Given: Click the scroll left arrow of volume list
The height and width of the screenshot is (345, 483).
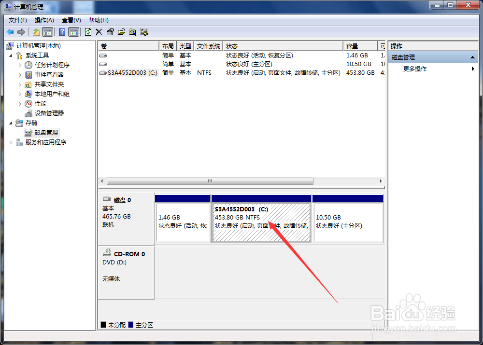Looking at the screenshot, I should click(102, 181).
